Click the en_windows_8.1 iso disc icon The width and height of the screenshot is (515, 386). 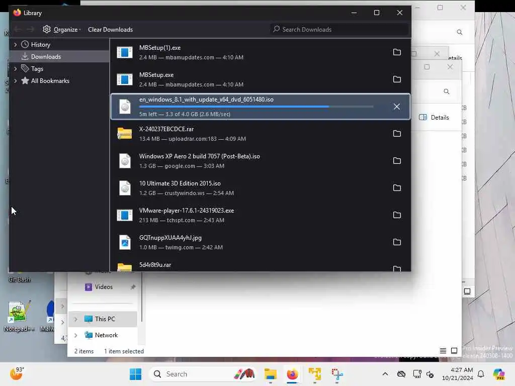125,107
